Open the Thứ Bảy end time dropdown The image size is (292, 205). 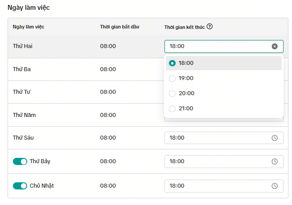point(218,161)
